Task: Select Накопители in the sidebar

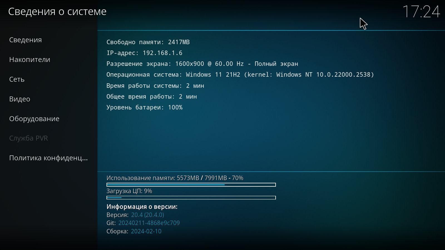Action: click(29, 59)
